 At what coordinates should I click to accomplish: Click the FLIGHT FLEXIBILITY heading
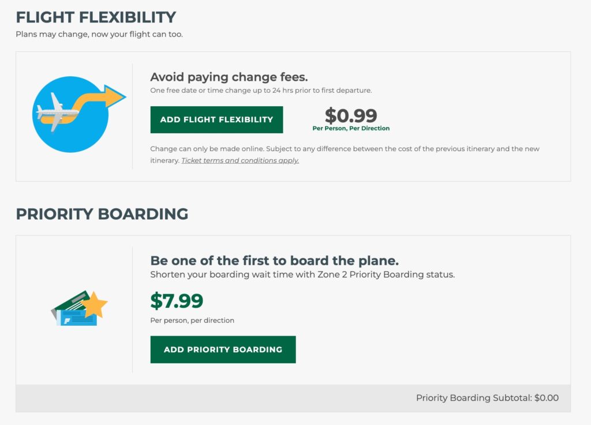point(96,17)
